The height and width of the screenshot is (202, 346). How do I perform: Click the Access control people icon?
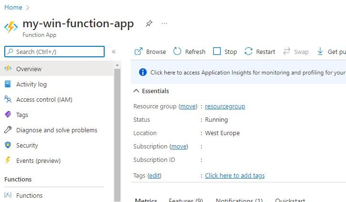(8, 99)
